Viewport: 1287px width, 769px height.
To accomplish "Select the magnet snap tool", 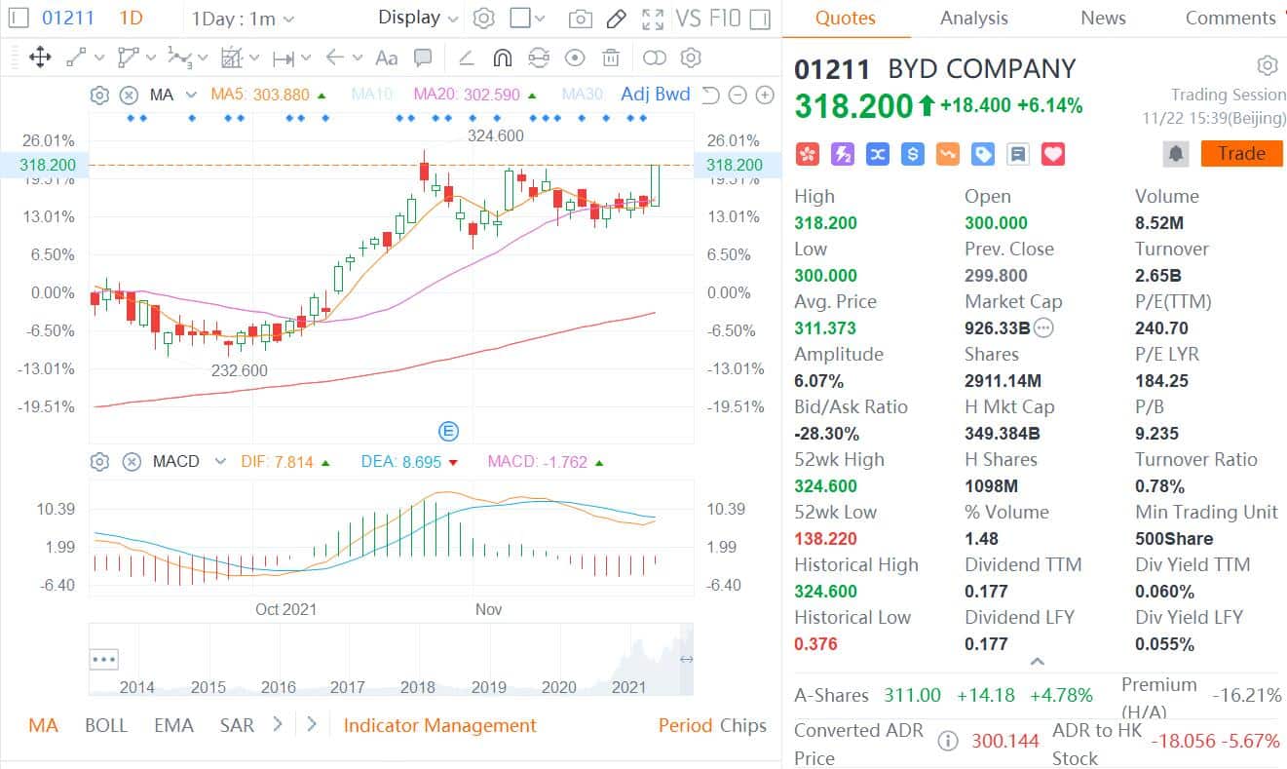I will click(502, 58).
